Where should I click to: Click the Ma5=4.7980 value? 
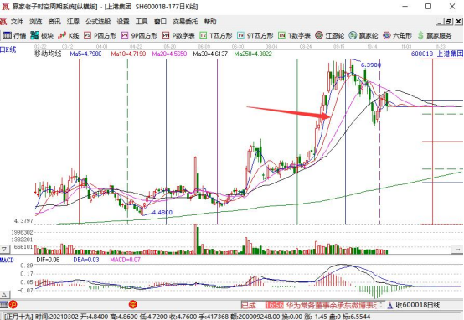[x=85, y=54]
